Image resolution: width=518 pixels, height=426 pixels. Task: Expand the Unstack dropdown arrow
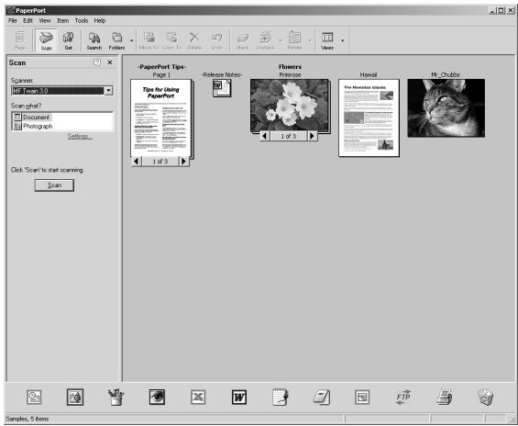pyautogui.click(x=281, y=40)
